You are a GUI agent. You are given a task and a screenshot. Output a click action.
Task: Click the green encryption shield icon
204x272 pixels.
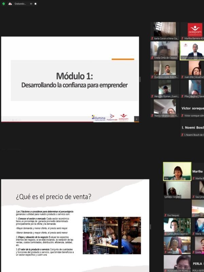(x=3, y=4)
